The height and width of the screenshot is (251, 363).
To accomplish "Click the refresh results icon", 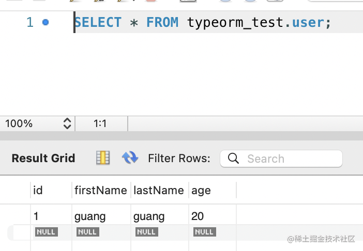I will tap(129, 158).
